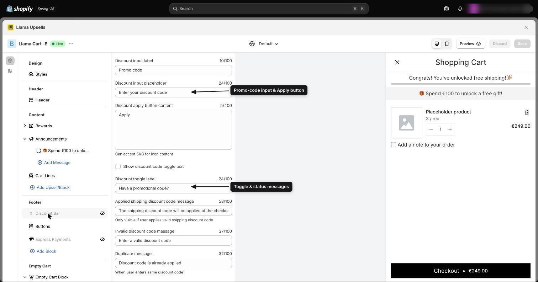Image resolution: width=538 pixels, height=282 pixels.
Task: Open the settings gear sidebar icon
Action: [x=10, y=61]
